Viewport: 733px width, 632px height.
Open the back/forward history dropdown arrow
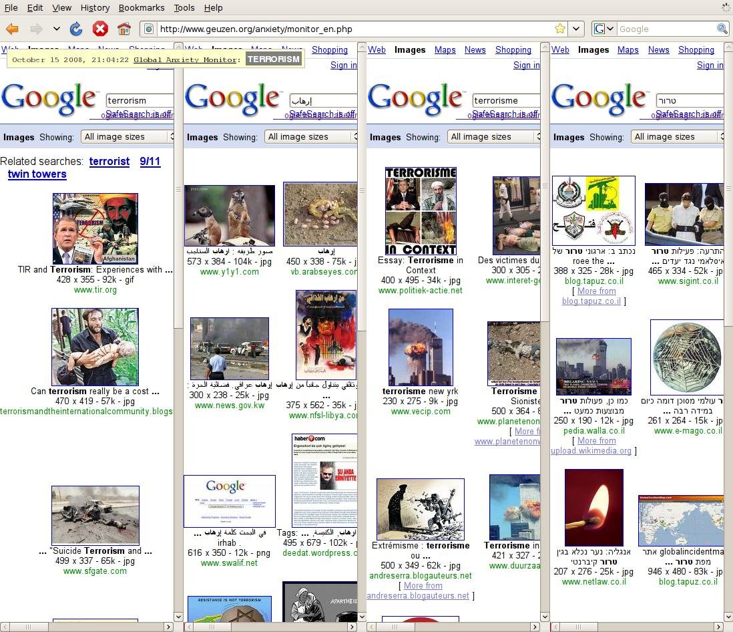pyautogui.click(x=57, y=29)
